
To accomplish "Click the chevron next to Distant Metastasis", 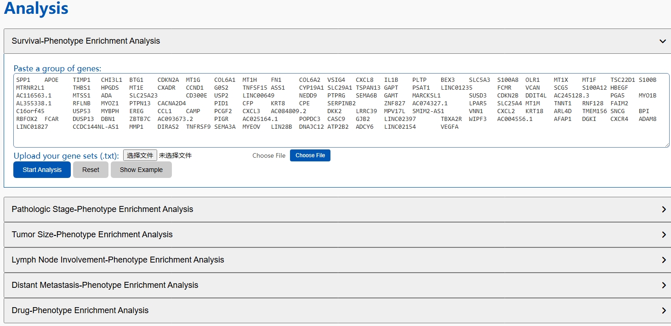I will pos(663,285).
